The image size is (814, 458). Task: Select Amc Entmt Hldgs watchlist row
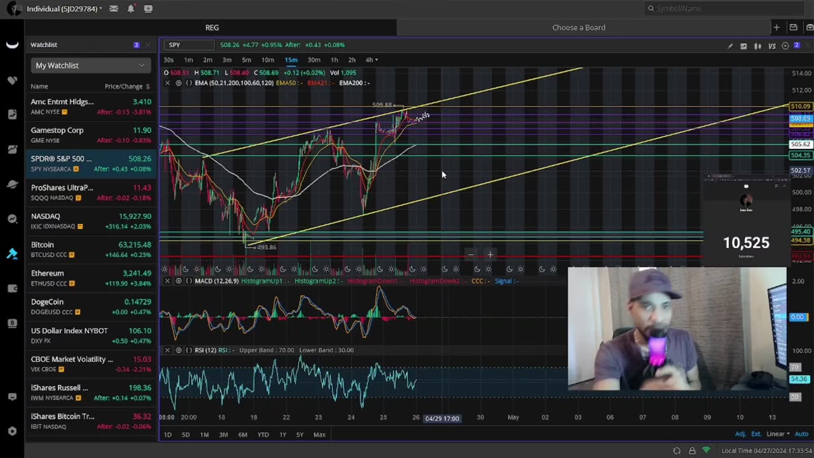tap(91, 106)
